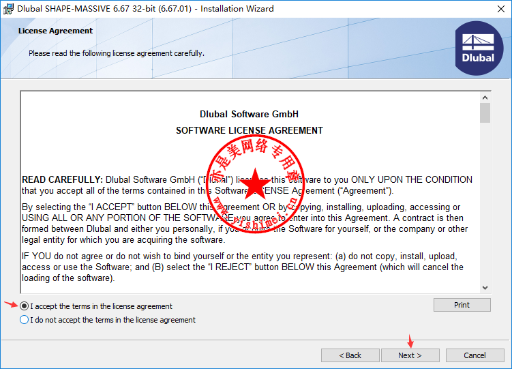Click the installer icon in title bar
Image resolution: width=512 pixels, height=369 pixels.
click(x=8, y=9)
